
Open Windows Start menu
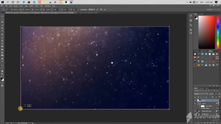(x=2, y=2)
